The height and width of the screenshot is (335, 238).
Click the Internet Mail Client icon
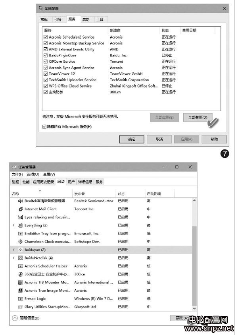click(21, 209)
